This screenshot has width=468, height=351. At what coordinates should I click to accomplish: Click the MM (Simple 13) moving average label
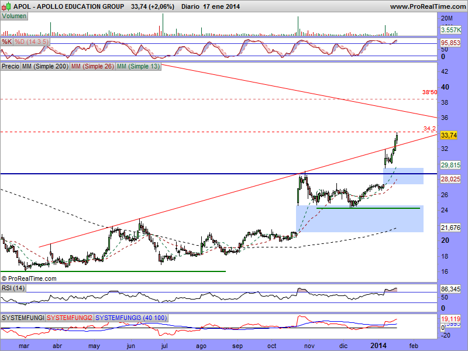(x=138, y=66)
